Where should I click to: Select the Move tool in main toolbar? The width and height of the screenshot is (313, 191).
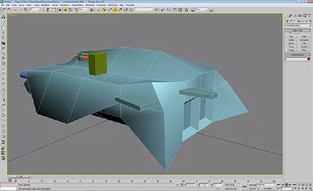[x=65, y=9]
